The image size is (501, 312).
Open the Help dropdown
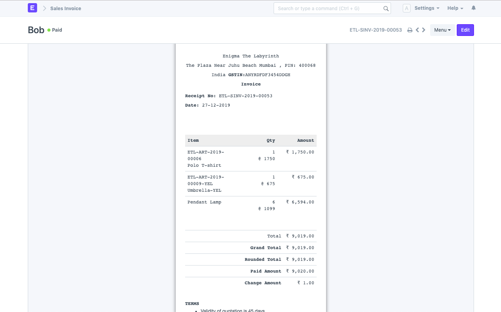tap(455, 8)
